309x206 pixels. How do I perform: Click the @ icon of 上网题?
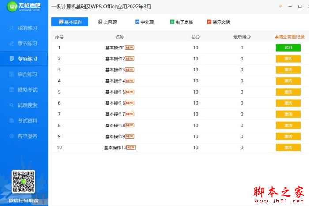100,22
